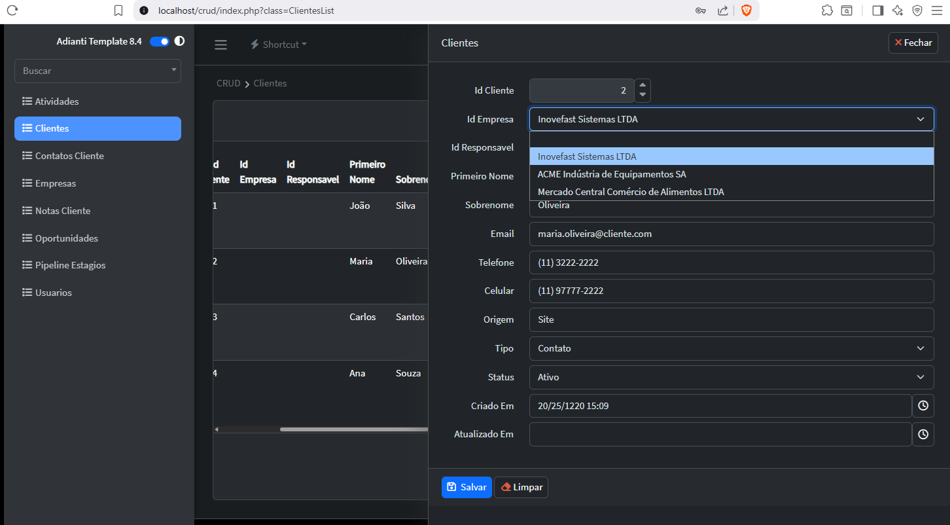Click the Limpar button
950x525 pixels.
[521, 487]
